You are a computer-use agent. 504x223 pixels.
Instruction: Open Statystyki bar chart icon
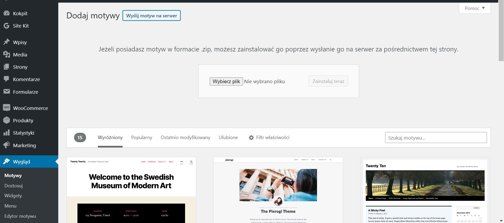(7, 133)
